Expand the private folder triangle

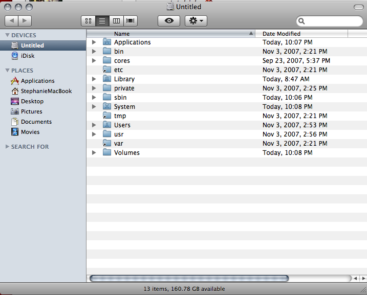94,88
